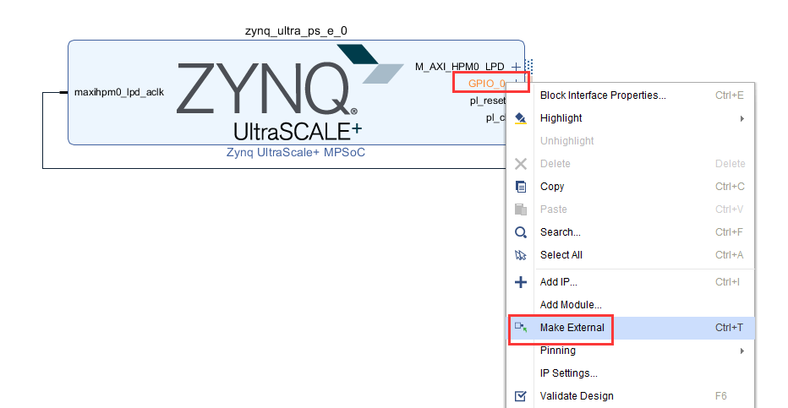
Task: Select the M_AXI_HPM0_LPD port label
Action: pos(459,67)
